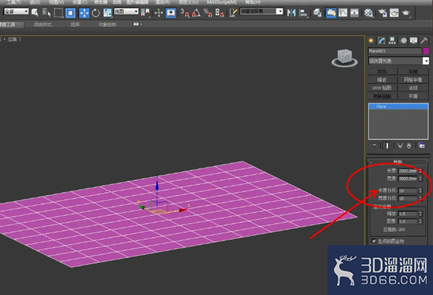The width and height of the screenshot is (433, 295).
Task: Toggle Window/Crossing selection mode icon
Action: pos(70,13)
